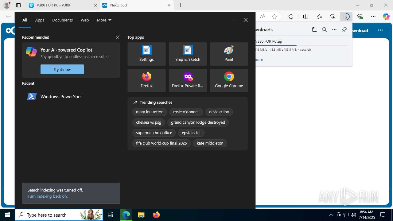Search trending chelsea vs psg
The image size is (393, 221).
pyautogui.click(x=149, y=122)
